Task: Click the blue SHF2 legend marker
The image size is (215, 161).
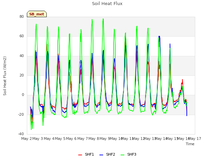Action: 101,155
